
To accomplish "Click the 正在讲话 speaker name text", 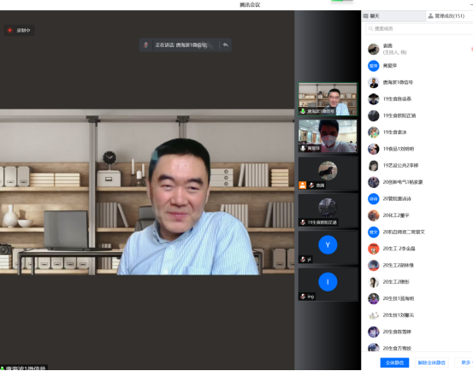I will pyautogui.click(x=181, y=45).
